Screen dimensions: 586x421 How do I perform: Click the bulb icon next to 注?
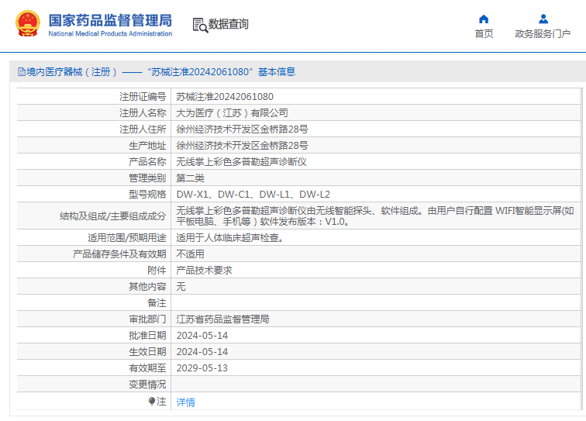tap(151, 401)
